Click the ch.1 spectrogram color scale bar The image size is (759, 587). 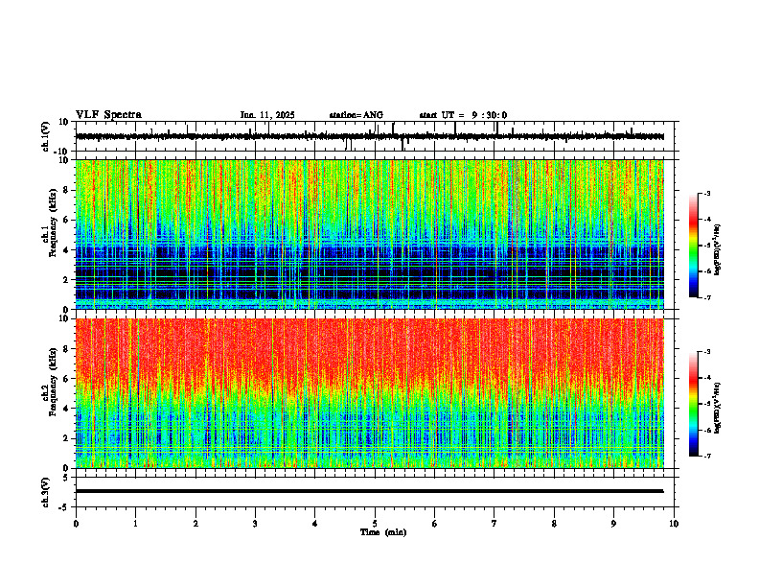coord(694,246)
